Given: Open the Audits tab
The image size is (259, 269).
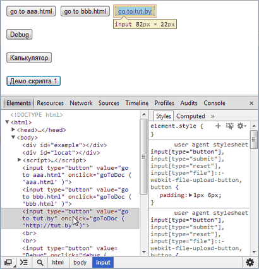Looking at the screenshot, I should [x=189, y=103].
